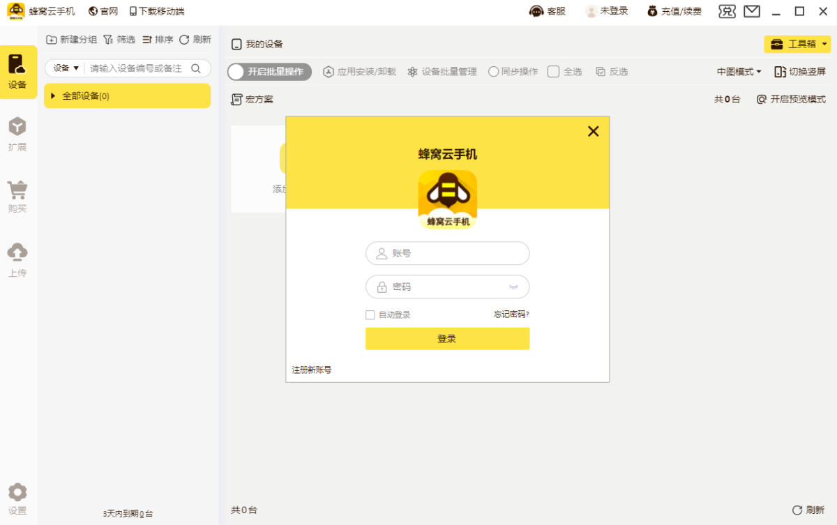837x525 pixels.
Task: Open the 设备 search type dropdown
Action: (66, 68)
